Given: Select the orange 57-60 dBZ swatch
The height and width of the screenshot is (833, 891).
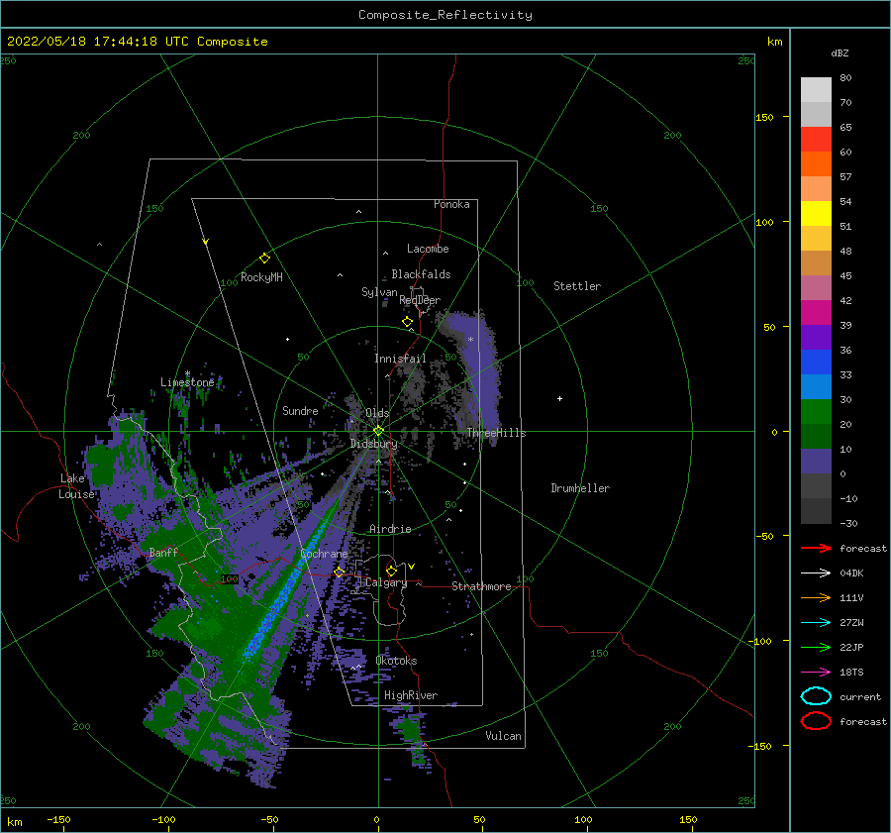Looking at the screenshot, I should tap(816, 163).
